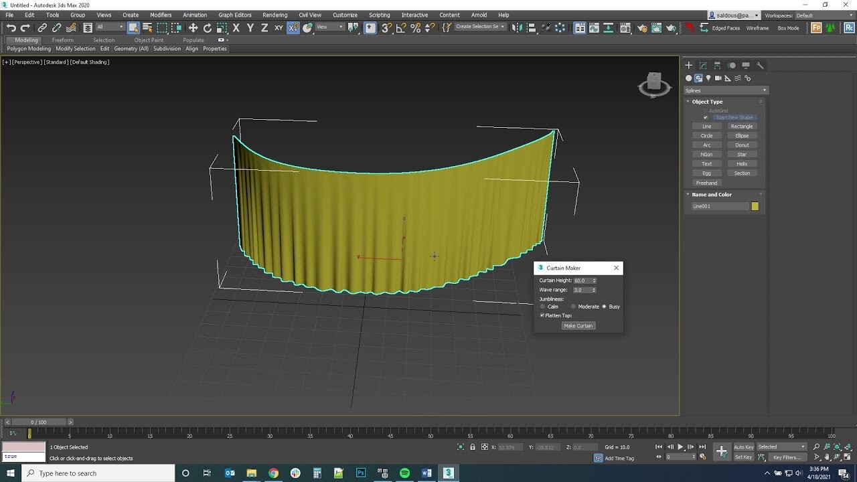The height and width of the screenshot is (482, 857).
Task: Click the Curtain Height input field
Action: pyautogui.click(x=582, y=280)
